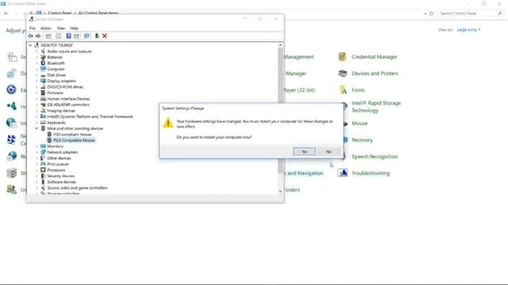The height and width of the screenshot is (285, 508).
Task: Open Troubleshooting in Control Panel
Action: [x=371, y=173]
